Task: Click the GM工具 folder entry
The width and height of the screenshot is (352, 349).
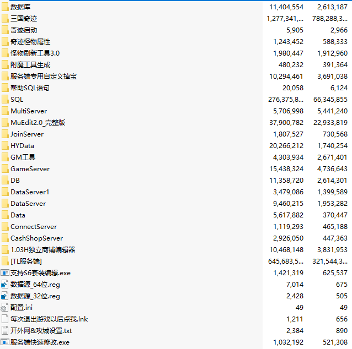Action: [23, 157]
